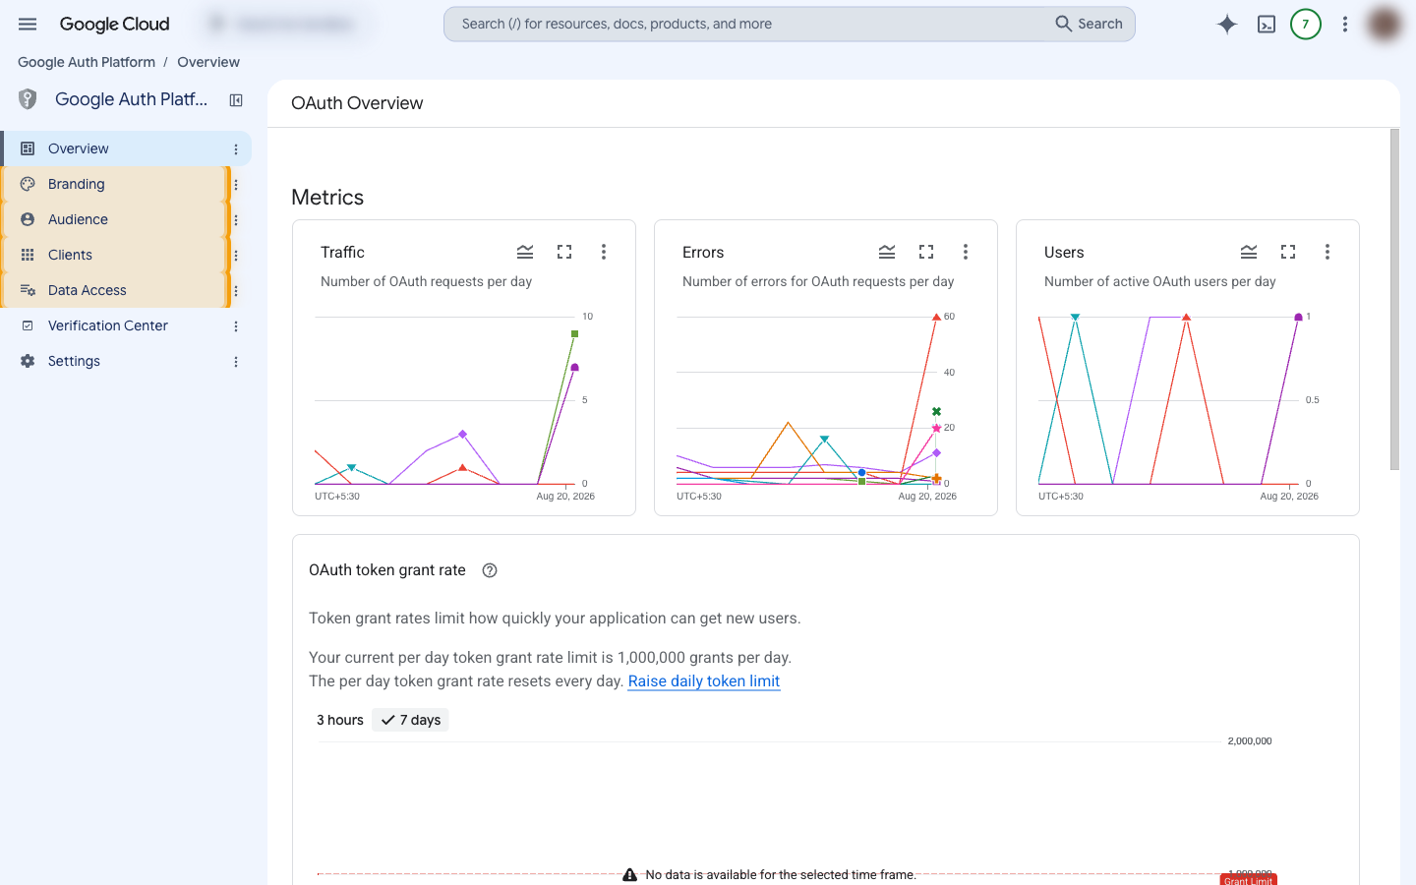Click the Settings gear icon

click(x=28, y=361)
